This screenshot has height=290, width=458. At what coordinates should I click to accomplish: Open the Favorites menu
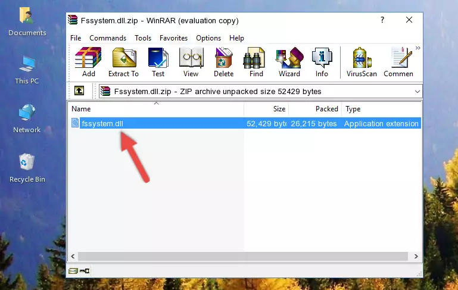[173, 38]
